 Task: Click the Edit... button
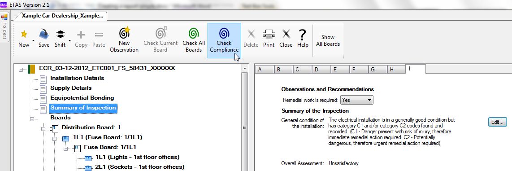tap(497, 122)
